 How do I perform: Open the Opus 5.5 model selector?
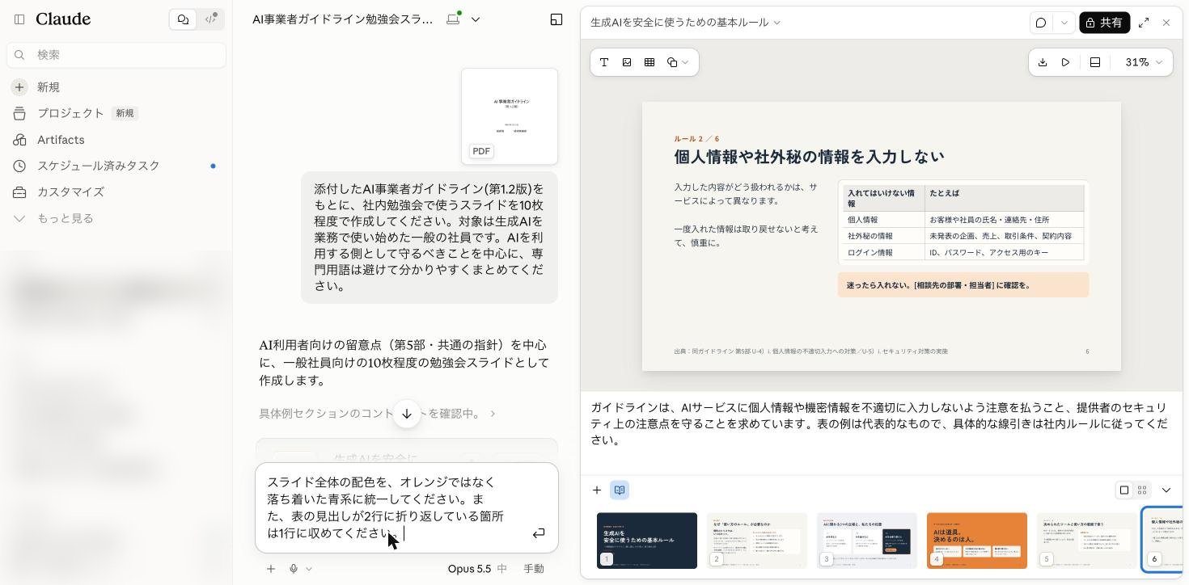pos(477,569)
